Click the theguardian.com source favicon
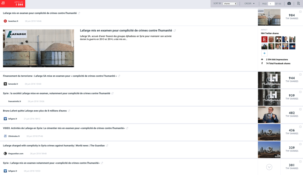The image size is (303, 175). coord(5,154)
